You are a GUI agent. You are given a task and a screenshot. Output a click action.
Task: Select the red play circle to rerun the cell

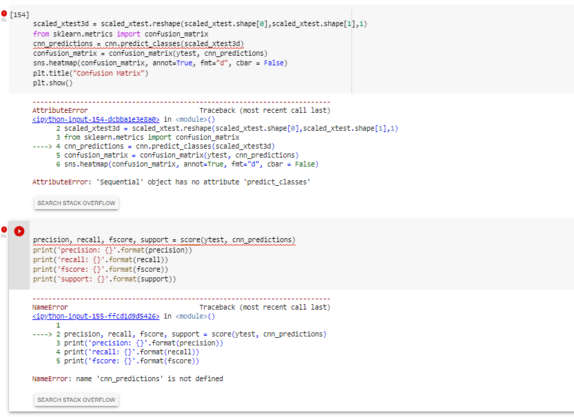point(19,231)
